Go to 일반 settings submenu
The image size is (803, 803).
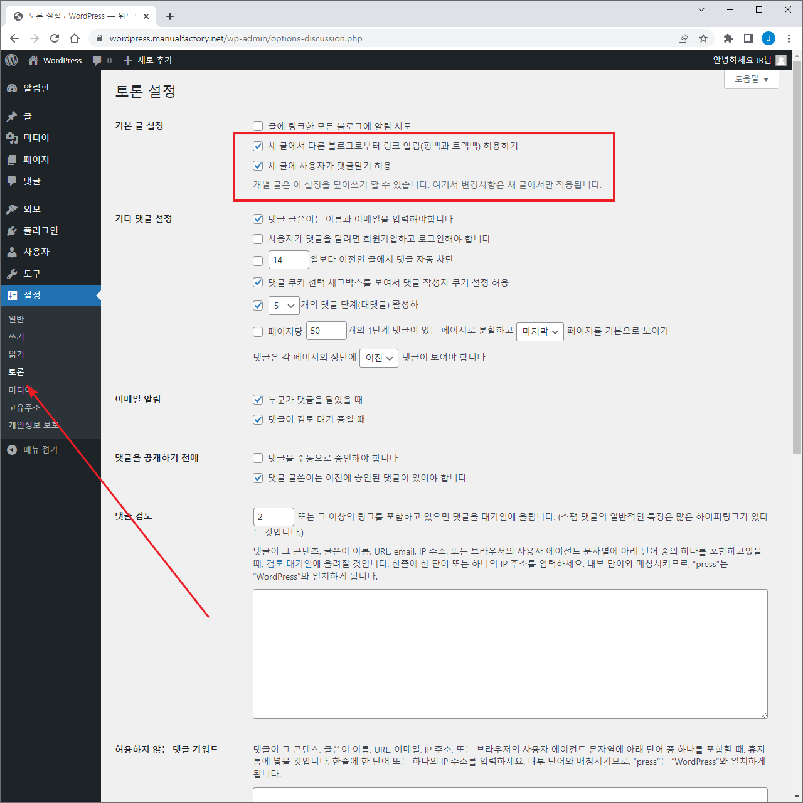[16, 319]
